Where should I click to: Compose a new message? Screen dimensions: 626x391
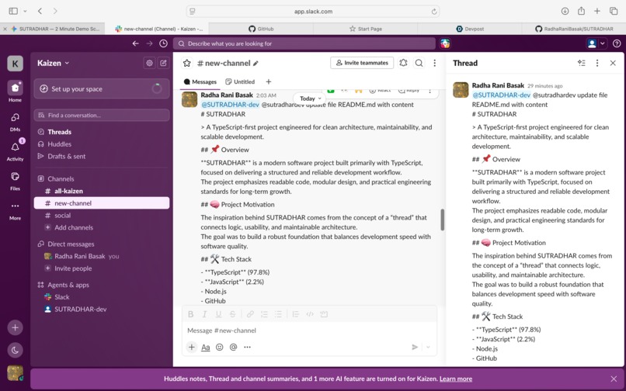pyautogui.click(x=163, y=63)
